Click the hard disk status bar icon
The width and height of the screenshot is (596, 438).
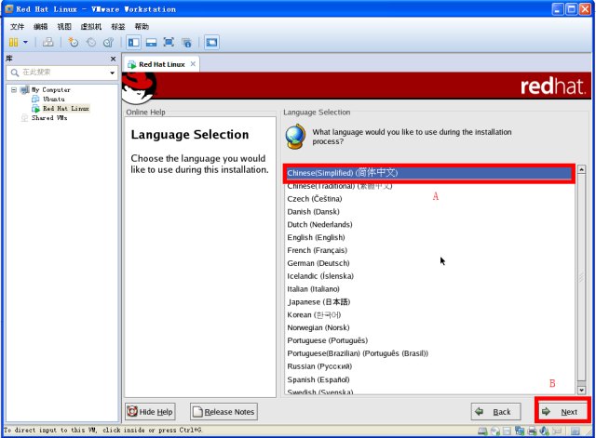pyautogui.click(x=482, y=431)
